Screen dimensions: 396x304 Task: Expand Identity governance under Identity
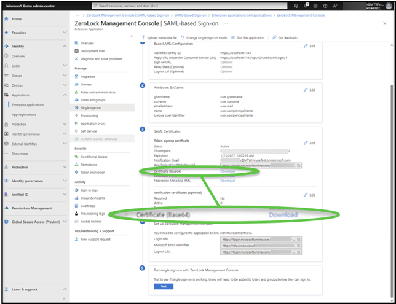coord(65,134)
